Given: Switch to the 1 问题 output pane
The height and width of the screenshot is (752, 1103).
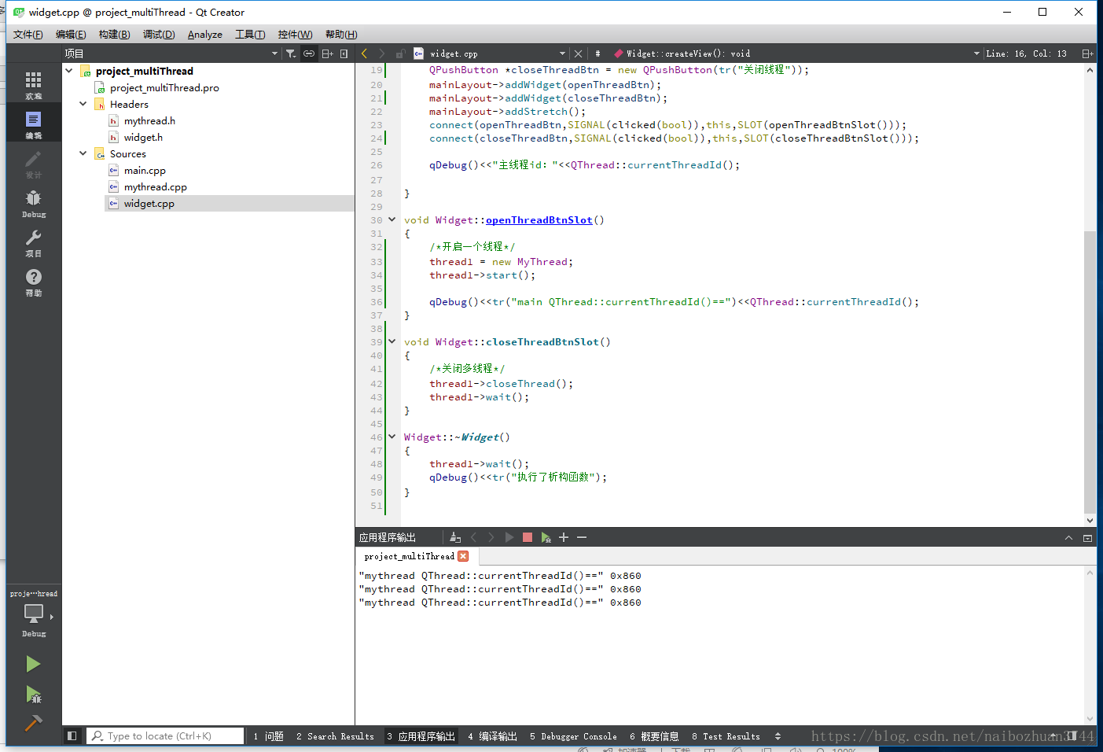Looking at the screenshot, I should click(x=268, y=736).
